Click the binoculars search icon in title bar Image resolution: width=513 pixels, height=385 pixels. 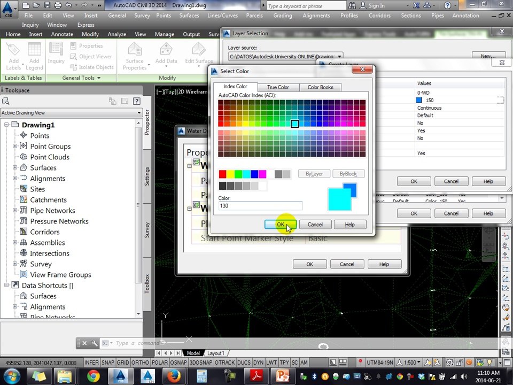click(x=352, y=5)
